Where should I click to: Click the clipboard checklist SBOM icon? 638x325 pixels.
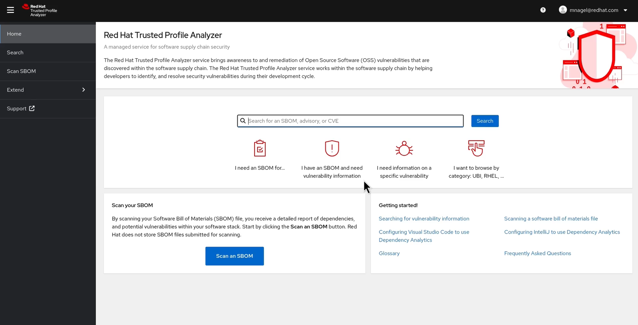click(260, 148)
